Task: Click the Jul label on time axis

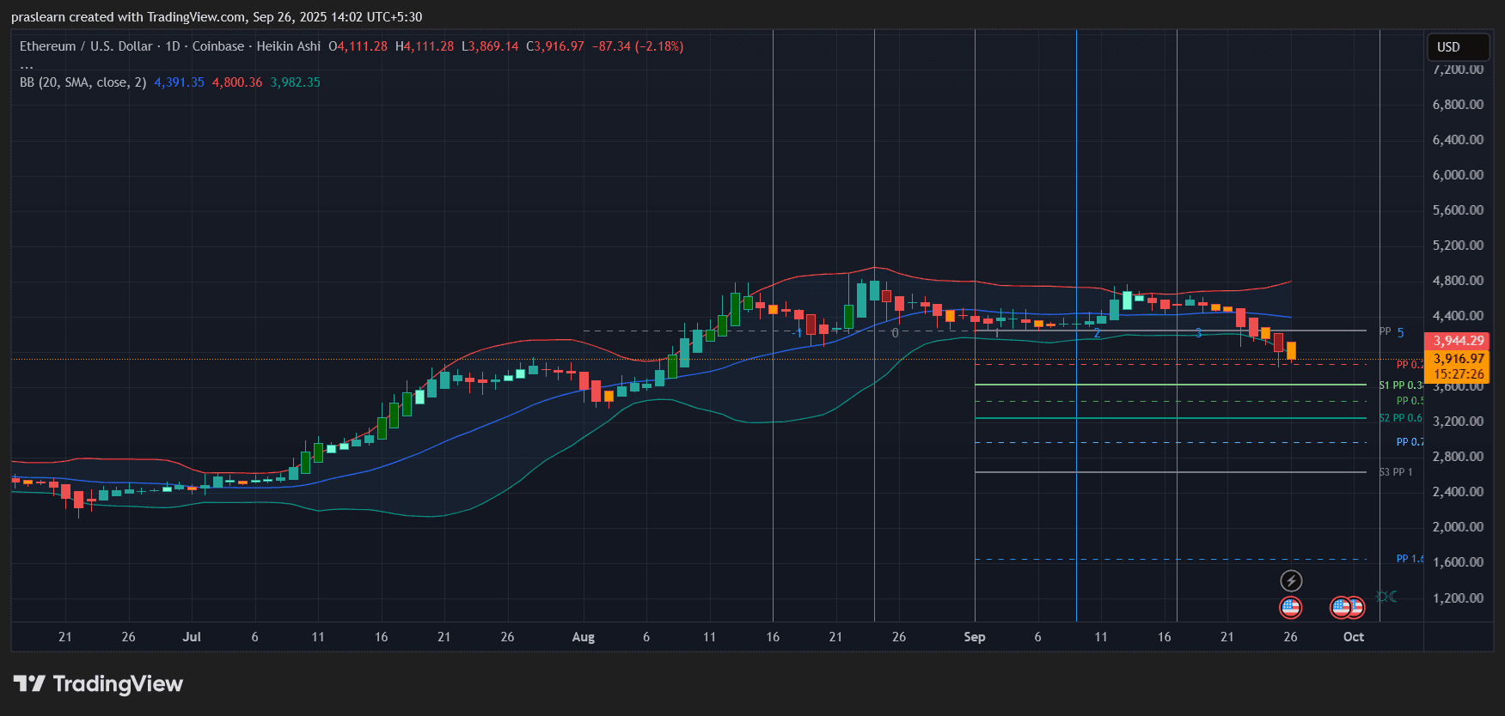Action: click(x=192, y=637)
